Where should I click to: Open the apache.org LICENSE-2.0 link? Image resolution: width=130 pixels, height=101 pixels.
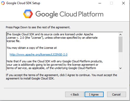click(x=39, y=55)
